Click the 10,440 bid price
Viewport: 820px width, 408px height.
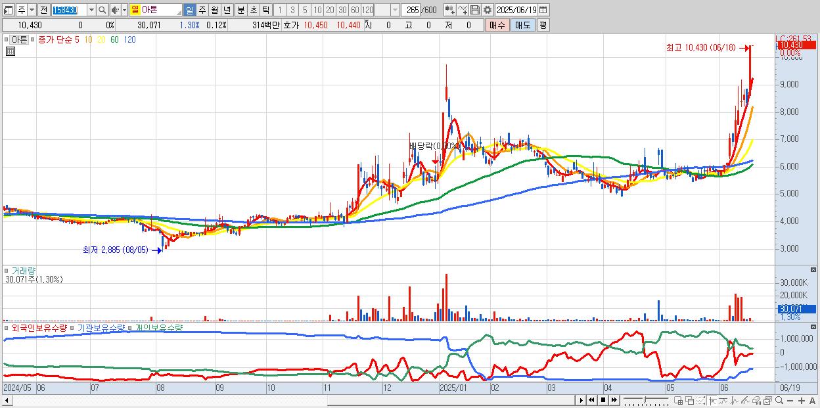click(x=348, y=25)
